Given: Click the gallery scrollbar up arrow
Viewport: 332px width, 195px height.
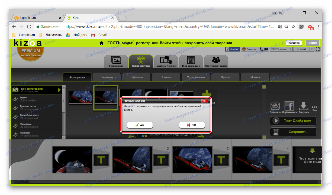Looking at the screenshot, I should pos(264,87).
